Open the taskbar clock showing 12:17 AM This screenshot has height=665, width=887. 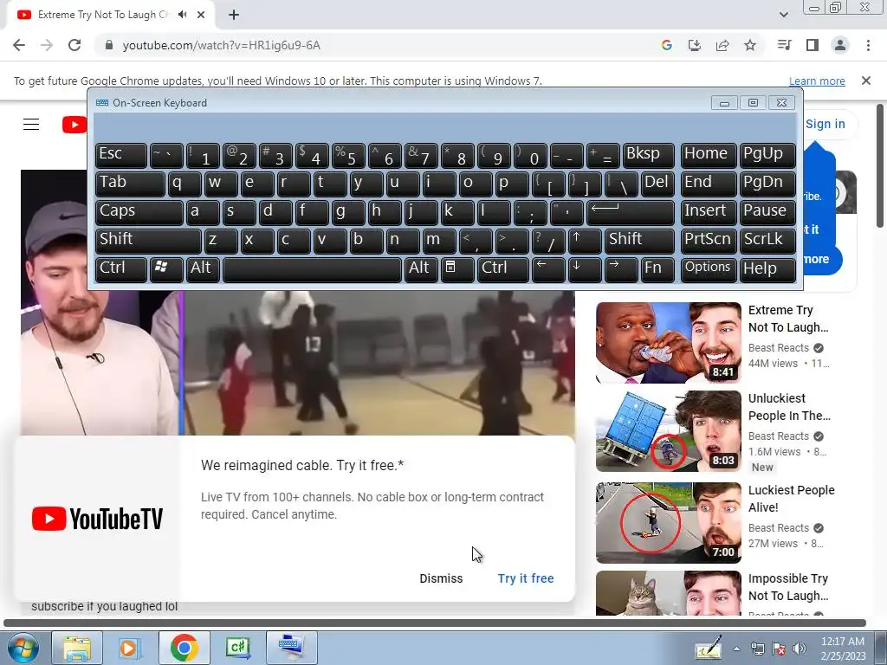[843, 649]
